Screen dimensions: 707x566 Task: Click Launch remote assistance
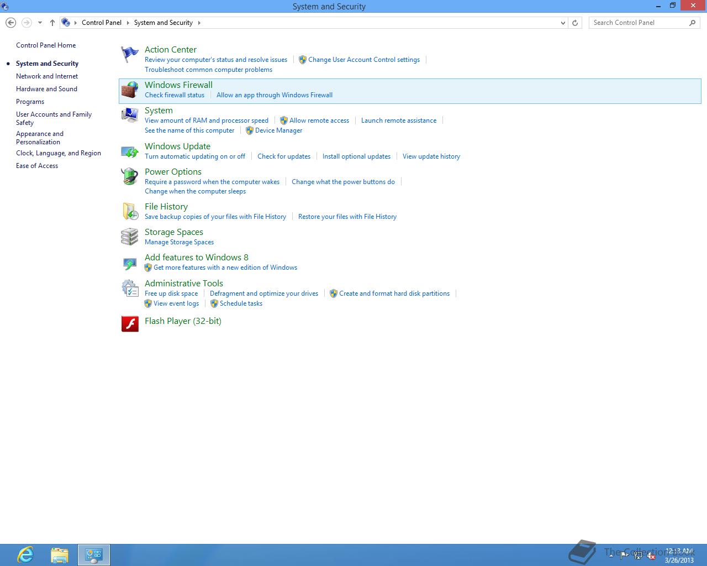[x=399, y=120]
